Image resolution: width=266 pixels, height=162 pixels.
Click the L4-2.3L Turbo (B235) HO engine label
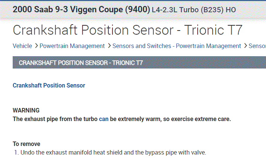(x=194, y=10)
